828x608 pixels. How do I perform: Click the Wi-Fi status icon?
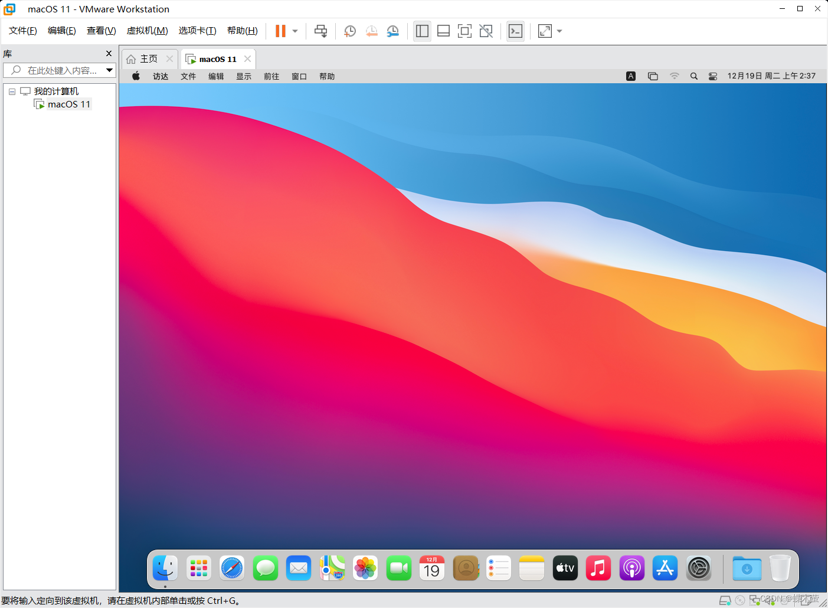[675, 76]
